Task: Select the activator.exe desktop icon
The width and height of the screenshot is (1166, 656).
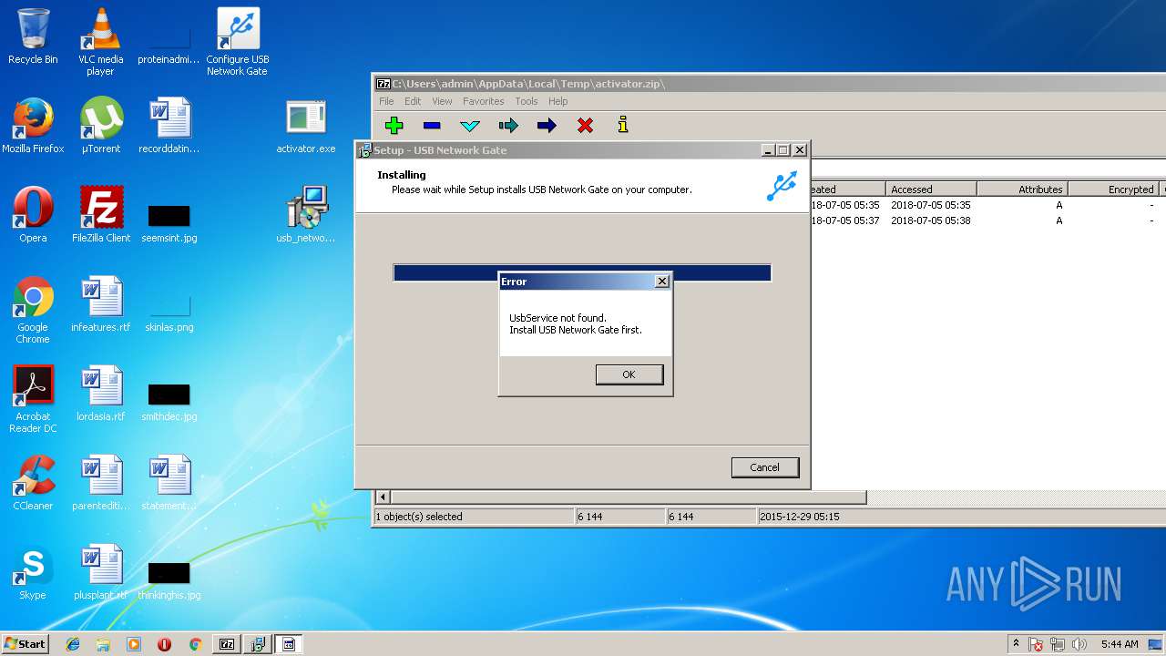Action: coord(306,126)
